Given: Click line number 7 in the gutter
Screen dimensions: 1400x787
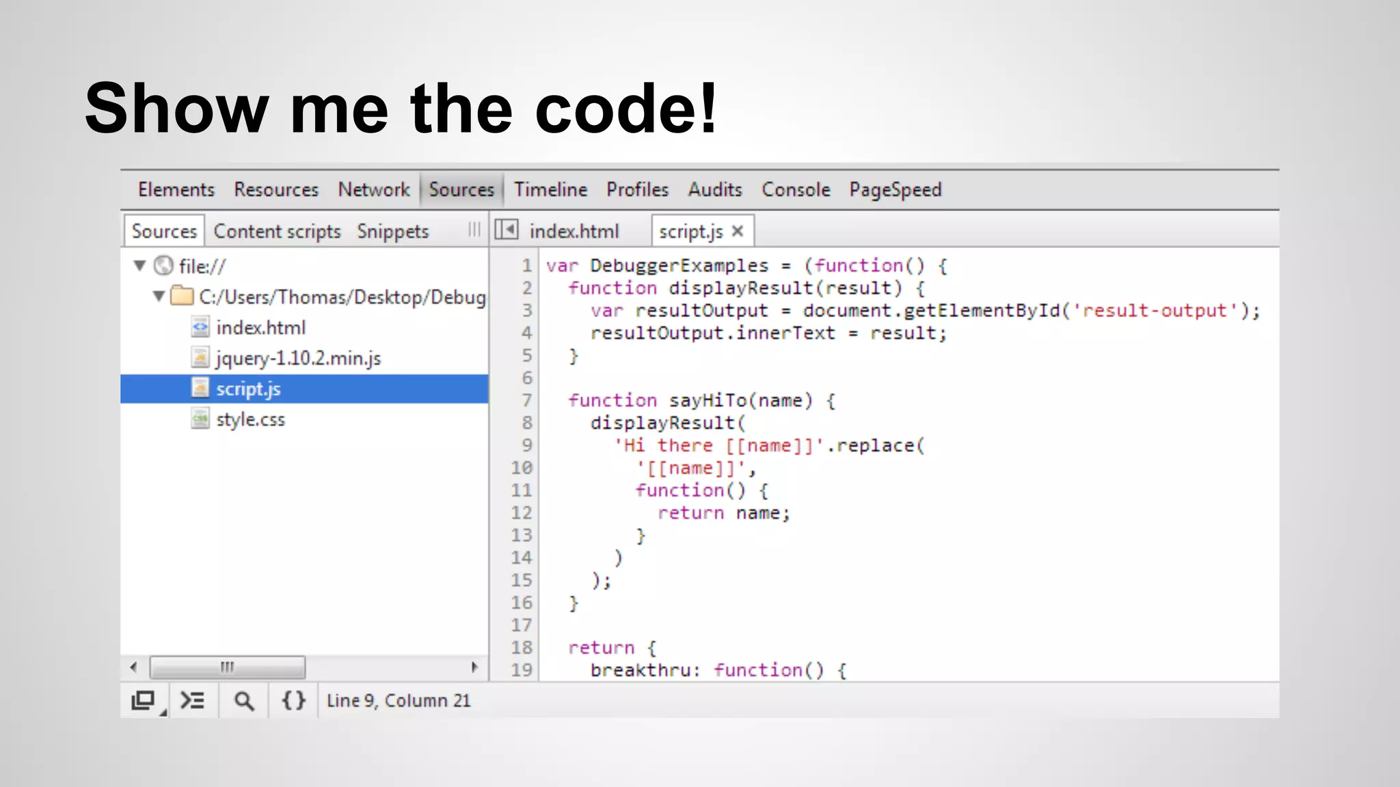Looking at the screenshot, I should coord(526,400).
